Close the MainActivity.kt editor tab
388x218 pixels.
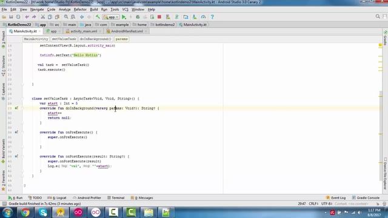click(39, 31)
